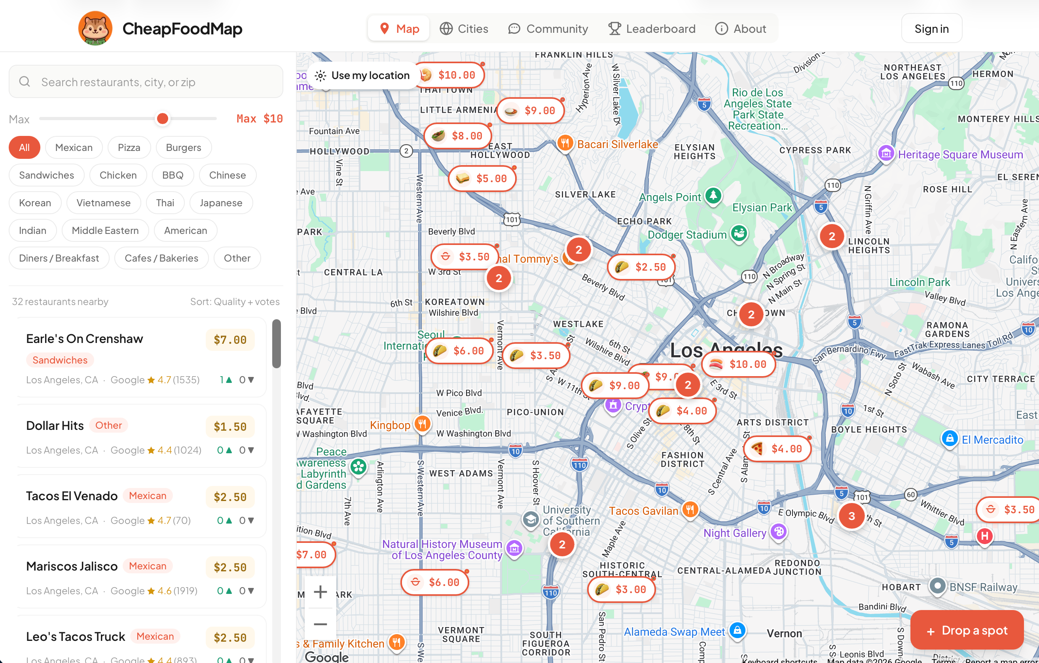Filter by Pizza

129,148
